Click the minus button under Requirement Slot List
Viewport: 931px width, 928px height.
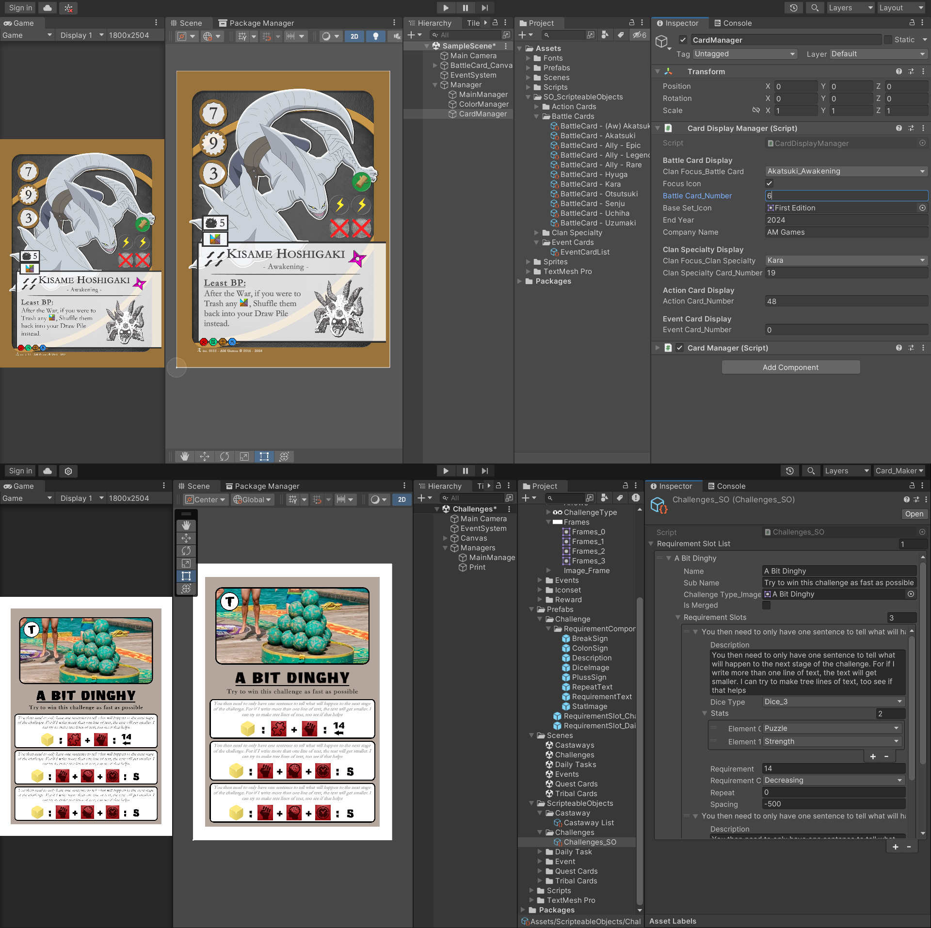[x=909, y=847]
